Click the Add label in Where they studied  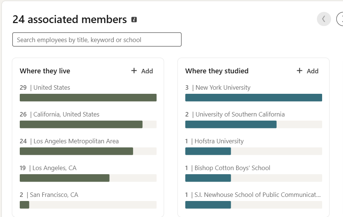point(312,71)
